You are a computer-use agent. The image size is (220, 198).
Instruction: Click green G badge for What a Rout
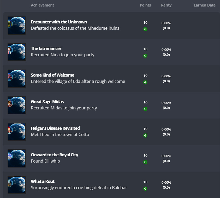coord(145,189)
